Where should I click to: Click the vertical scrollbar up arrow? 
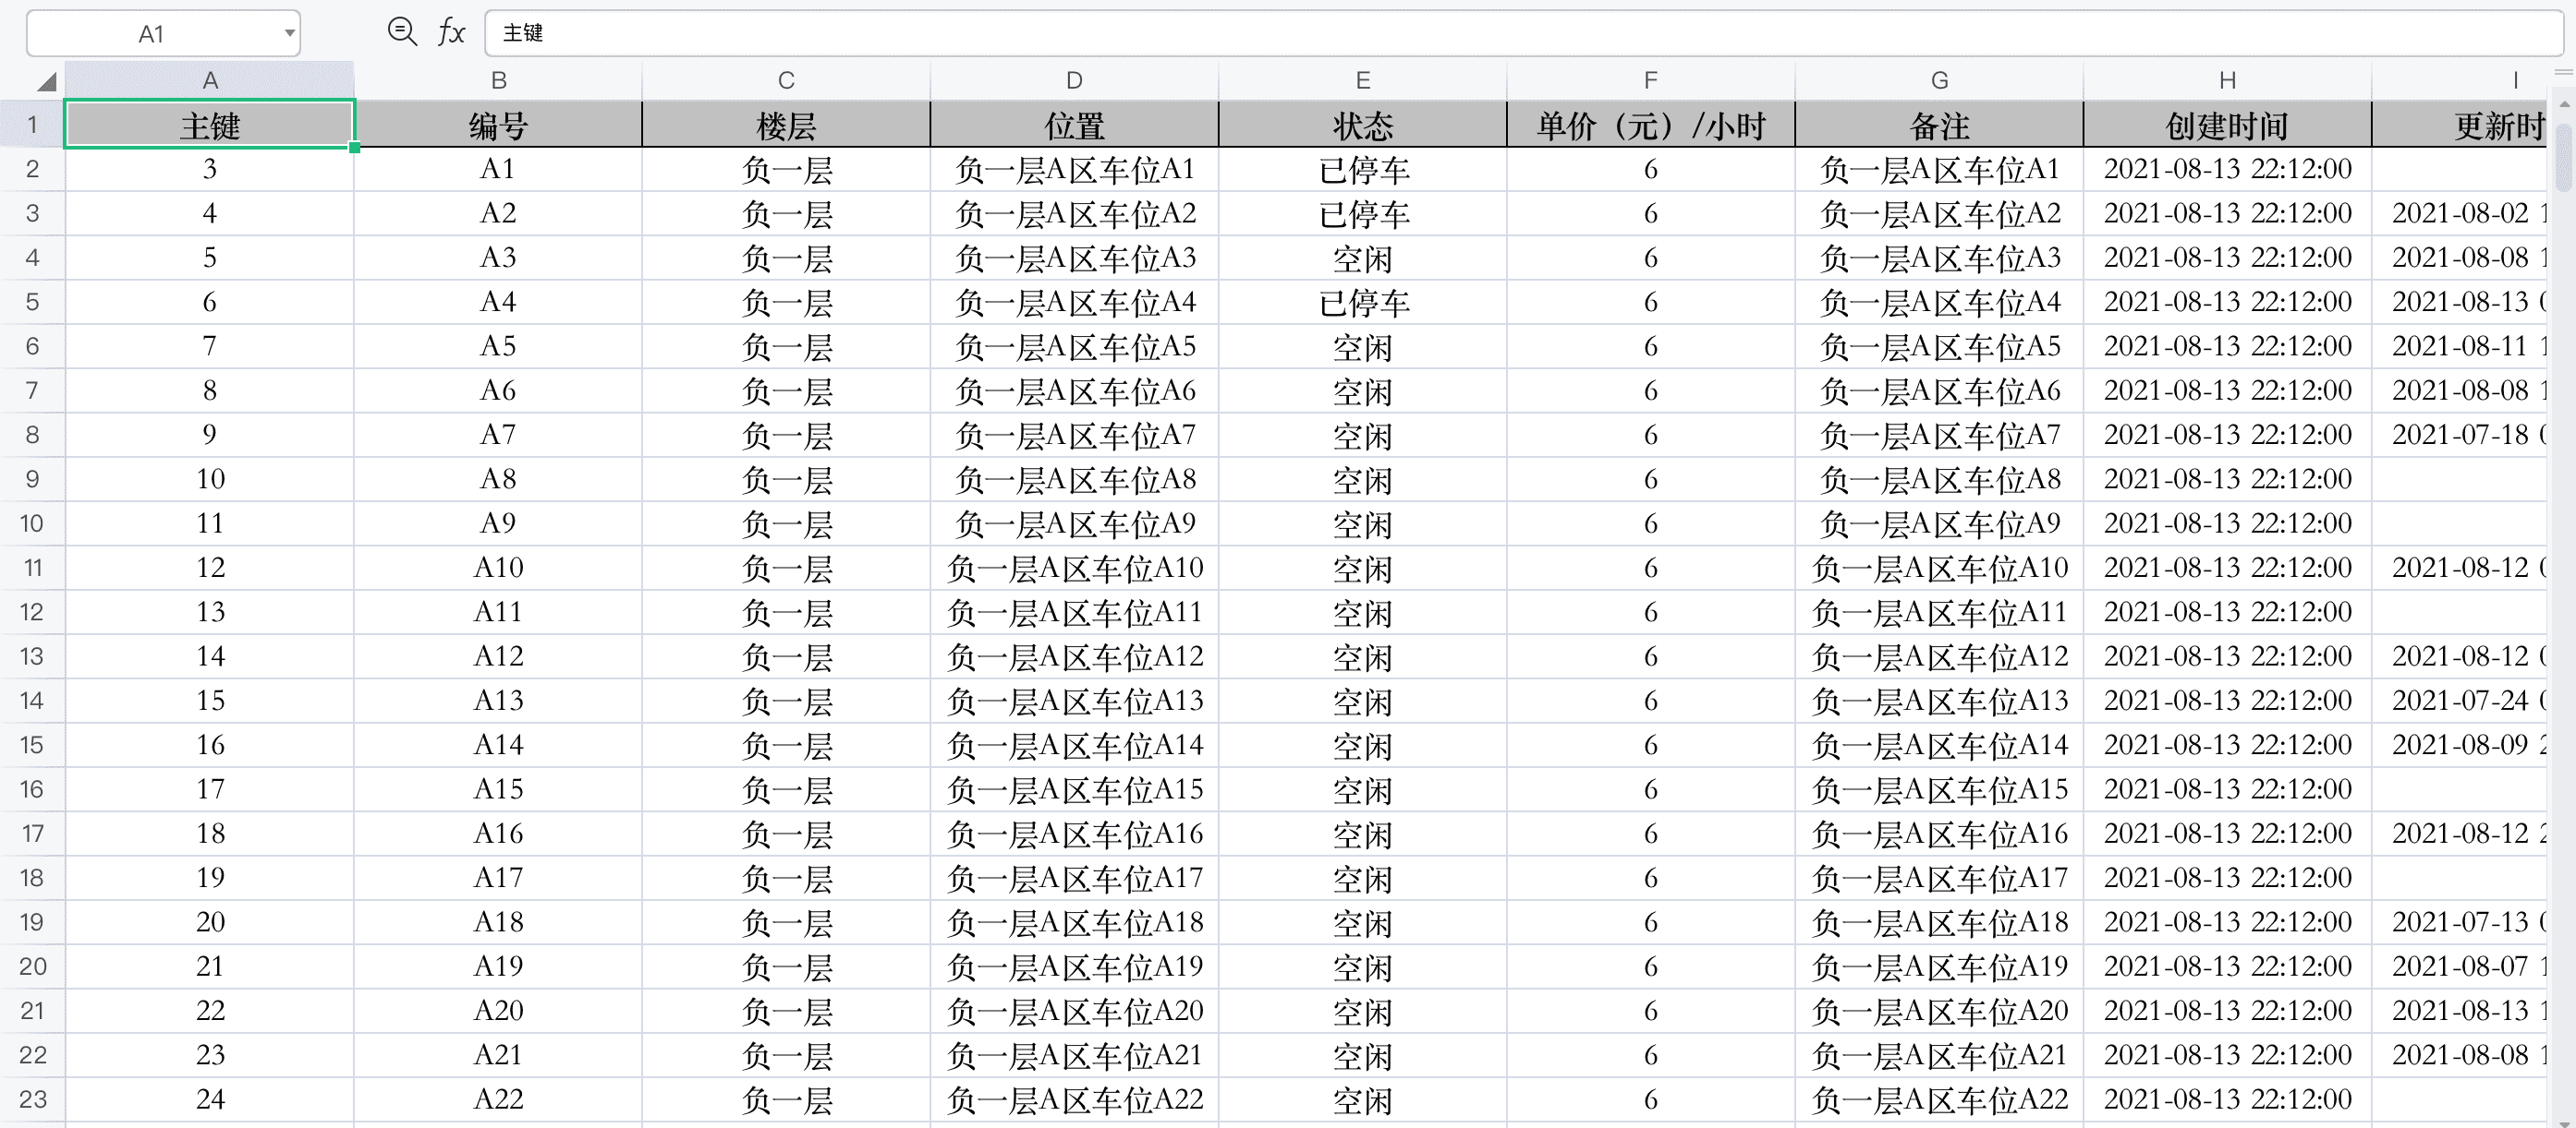pos(2563,104)
